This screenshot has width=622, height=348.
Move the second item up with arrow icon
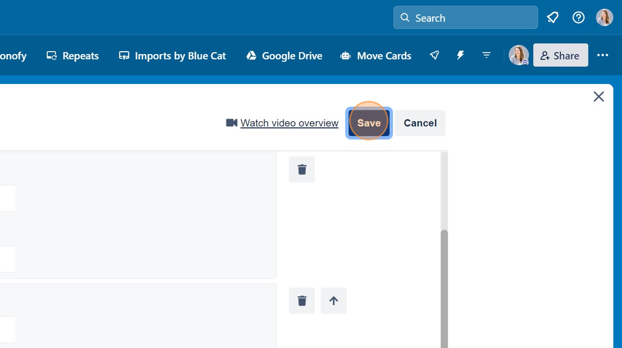pos(333,300)
